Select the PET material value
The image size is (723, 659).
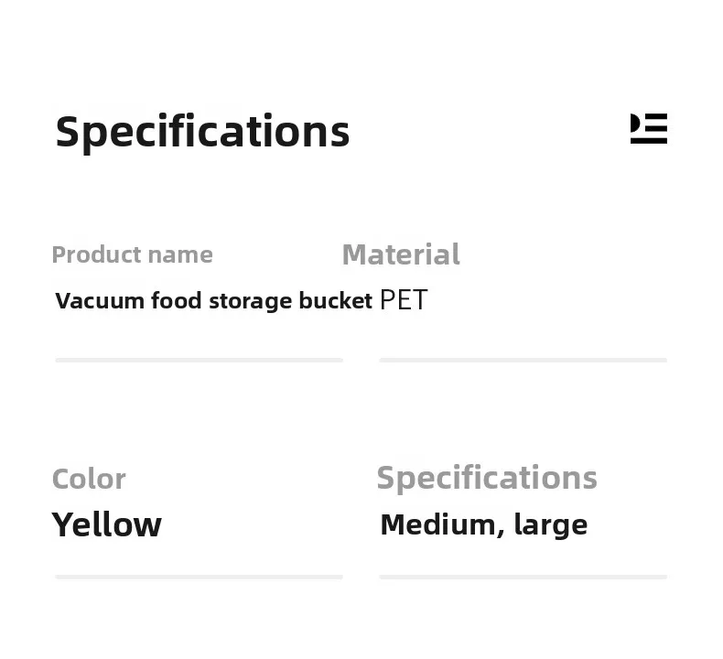point(404,301)
